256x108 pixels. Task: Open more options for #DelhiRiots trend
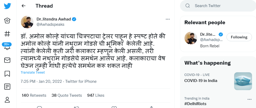pos(249,99)
